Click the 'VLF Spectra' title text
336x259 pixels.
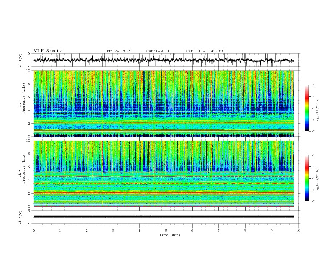48,51
